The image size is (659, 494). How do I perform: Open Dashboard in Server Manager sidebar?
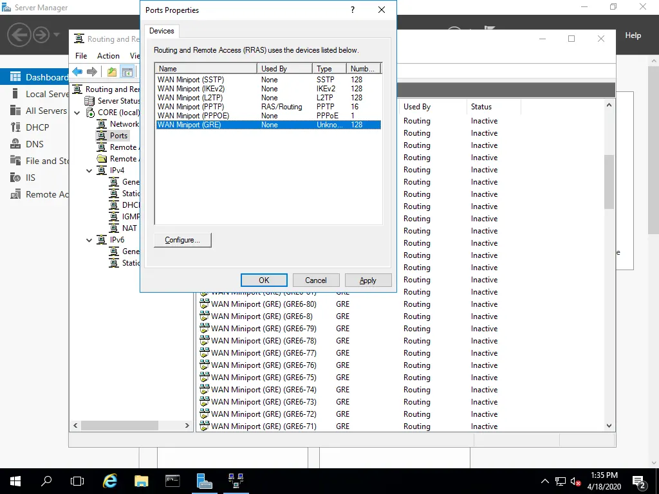35,77
